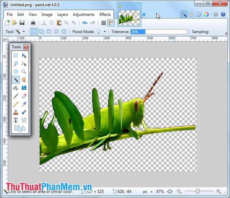Image resolution: width=230 pixels, height=198 pixels.
Task: Select the Ellipse Select tool
Action: tap(16, 72)
